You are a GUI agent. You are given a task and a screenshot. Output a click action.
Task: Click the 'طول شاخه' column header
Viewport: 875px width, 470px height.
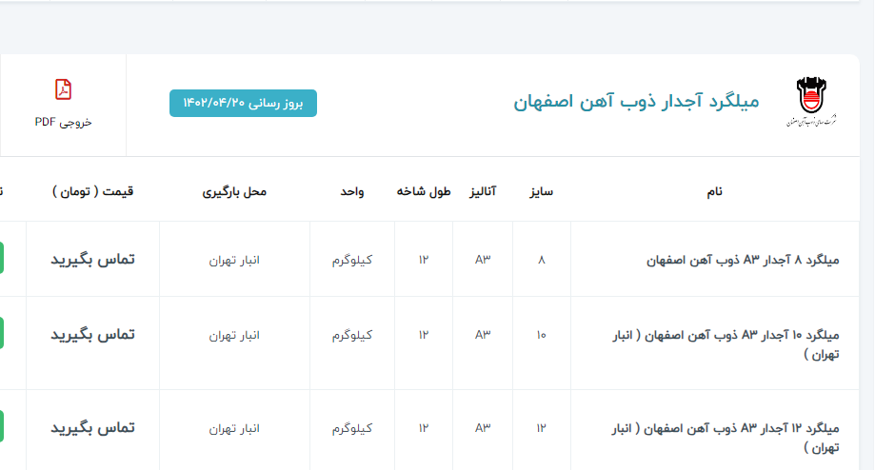(x=423, y=191)
